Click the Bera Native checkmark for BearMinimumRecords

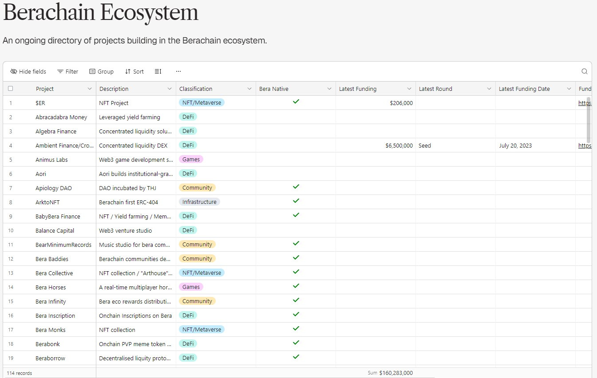point(296,244)
